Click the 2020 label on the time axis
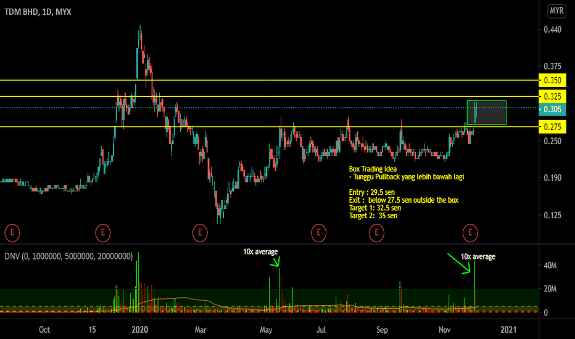 click(x=139, y=330)
